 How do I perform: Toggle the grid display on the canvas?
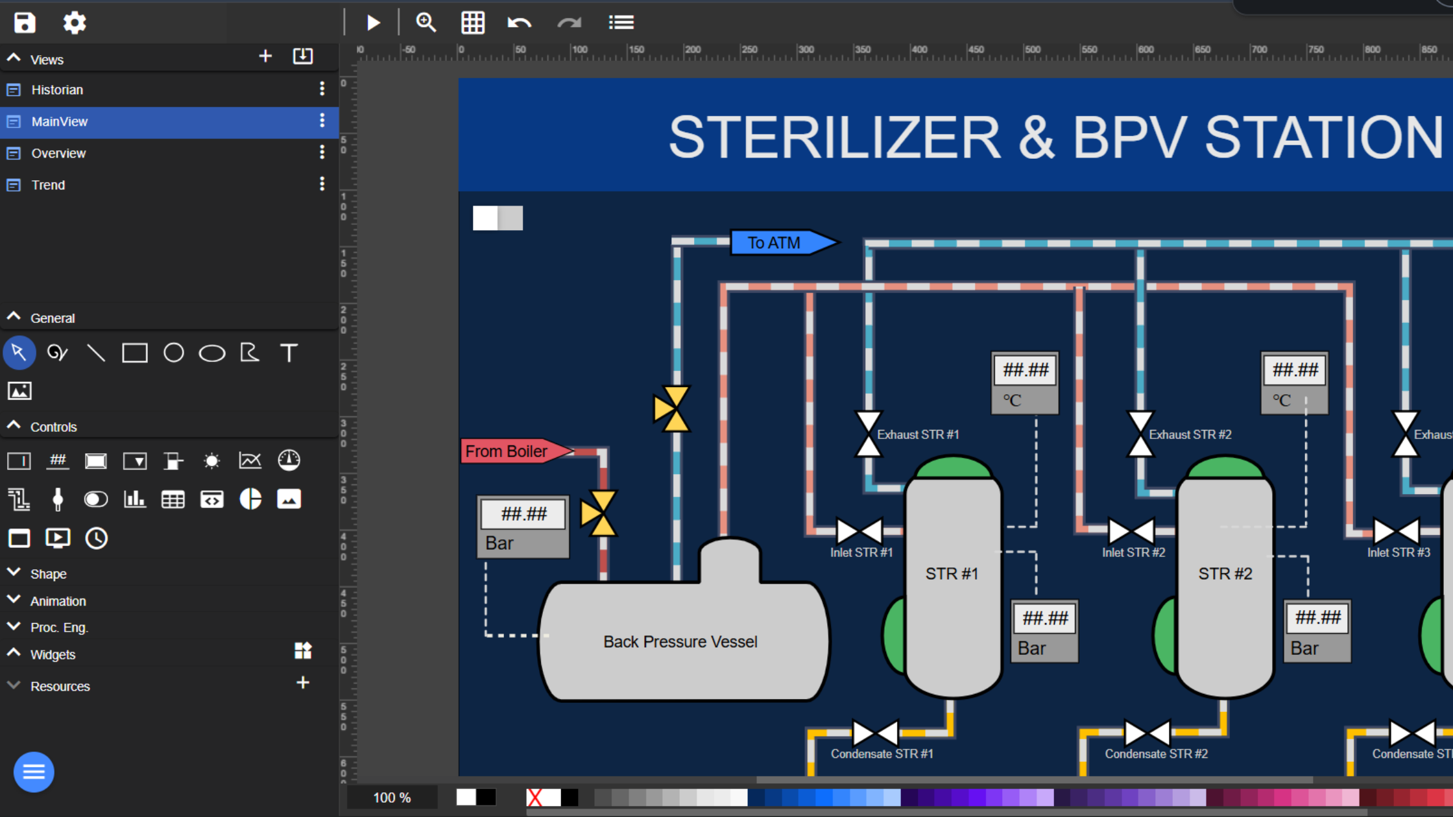[473, 22]
